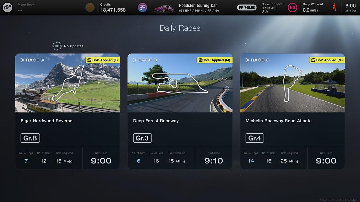Select Michelin Raceway Road Atlanta title
Viewport: 360px width, 202px height.
pos(278,121)
